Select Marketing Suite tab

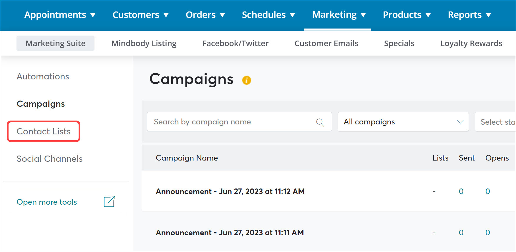55,43
